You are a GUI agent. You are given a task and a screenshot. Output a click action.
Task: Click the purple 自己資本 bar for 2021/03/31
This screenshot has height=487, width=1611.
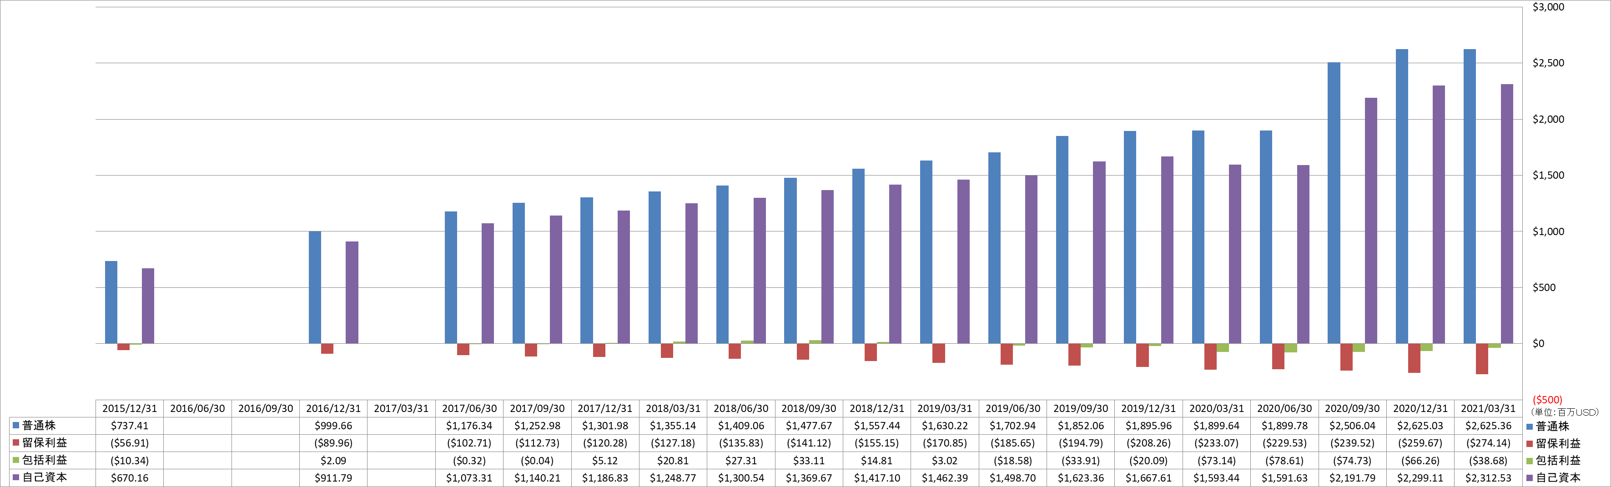pyautogui.click(x=1507, y=214)
